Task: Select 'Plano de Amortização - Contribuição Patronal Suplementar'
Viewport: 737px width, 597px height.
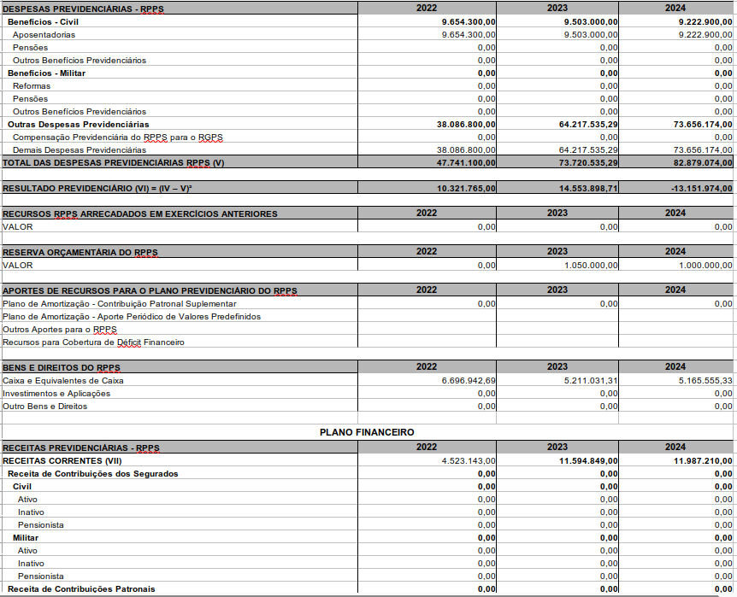Action: click(x=120, y=303)
